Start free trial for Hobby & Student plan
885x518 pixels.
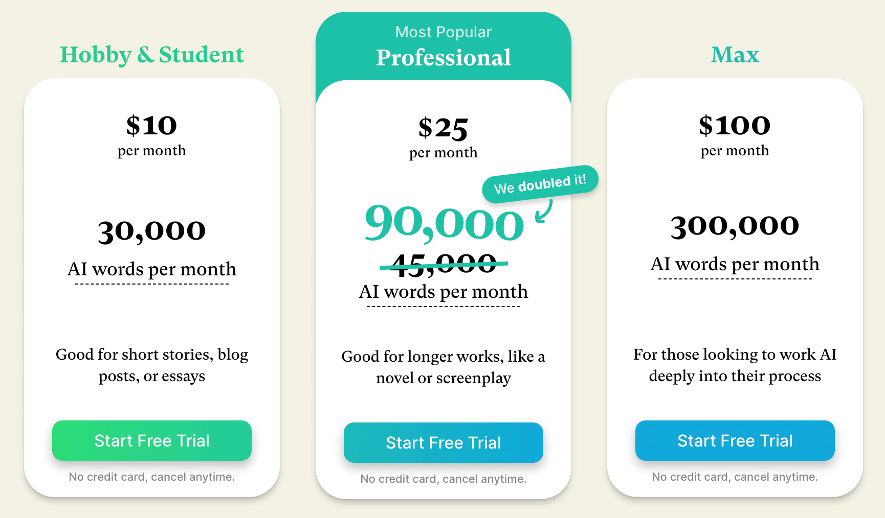pos(151,440)
